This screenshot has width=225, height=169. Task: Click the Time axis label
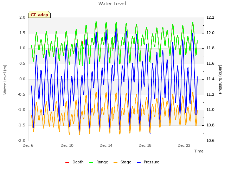199,151
